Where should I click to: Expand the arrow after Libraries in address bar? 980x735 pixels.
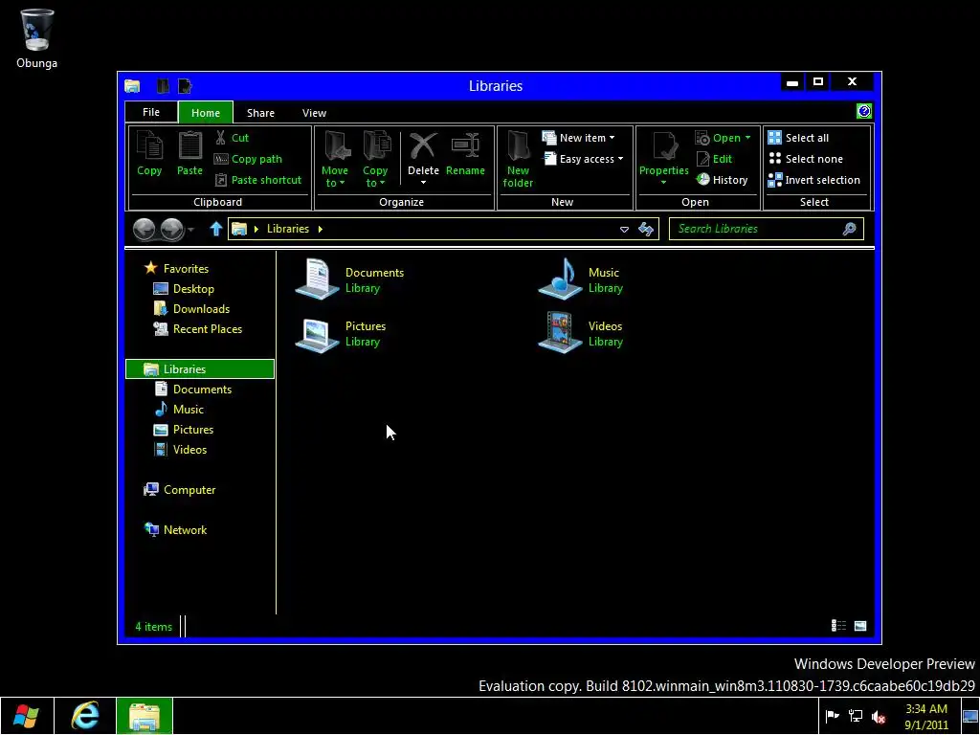coord(320,229)
